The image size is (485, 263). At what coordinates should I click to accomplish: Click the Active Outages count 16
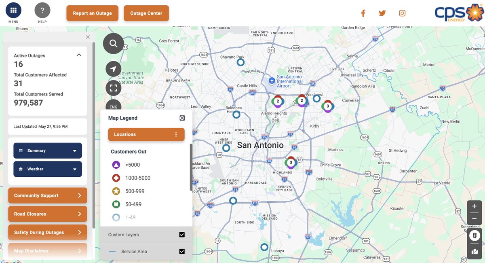point(19,64)
